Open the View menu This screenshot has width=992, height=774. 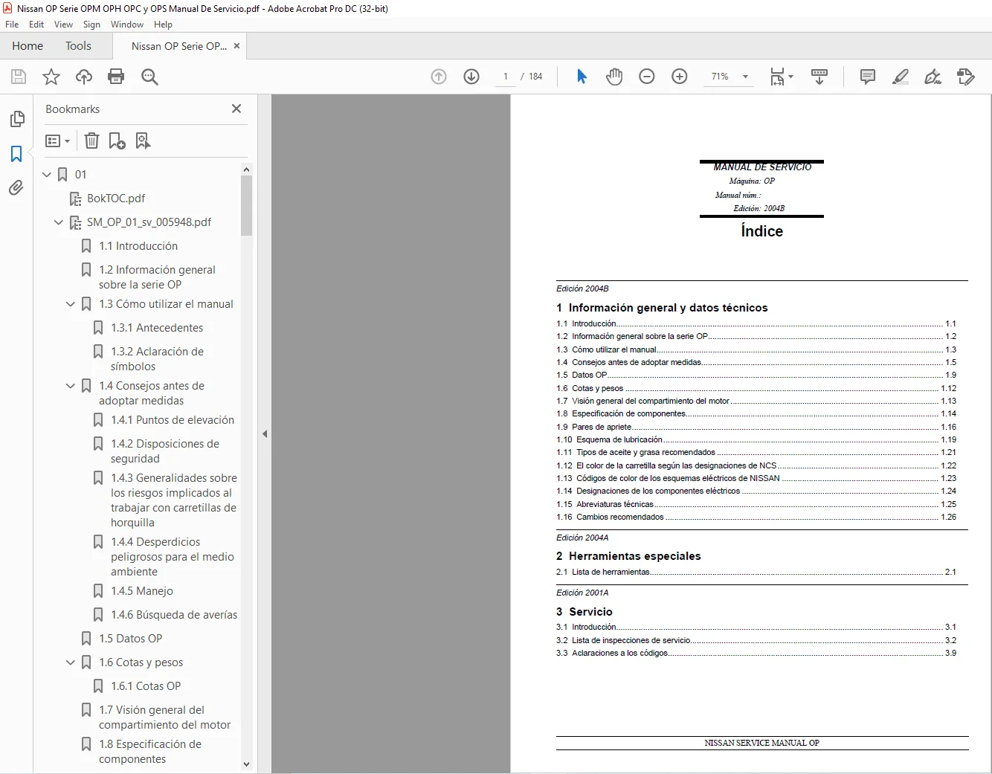[x=64, y=25]
